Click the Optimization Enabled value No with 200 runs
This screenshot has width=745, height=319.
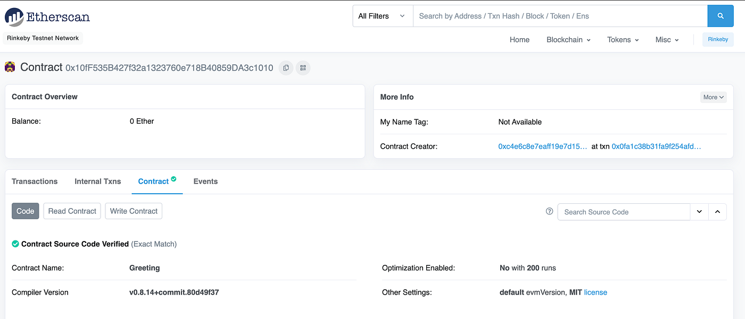[x=528, y=268]
